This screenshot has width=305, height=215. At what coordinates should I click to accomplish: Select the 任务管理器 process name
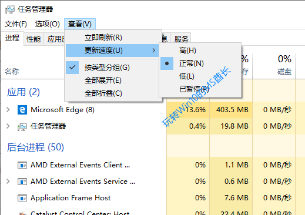coord(48,126)
